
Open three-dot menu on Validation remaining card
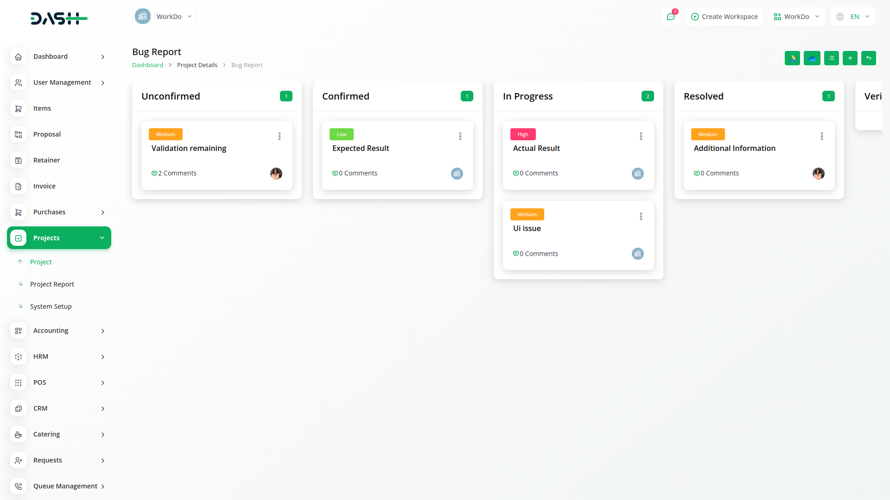coord(280,136)
